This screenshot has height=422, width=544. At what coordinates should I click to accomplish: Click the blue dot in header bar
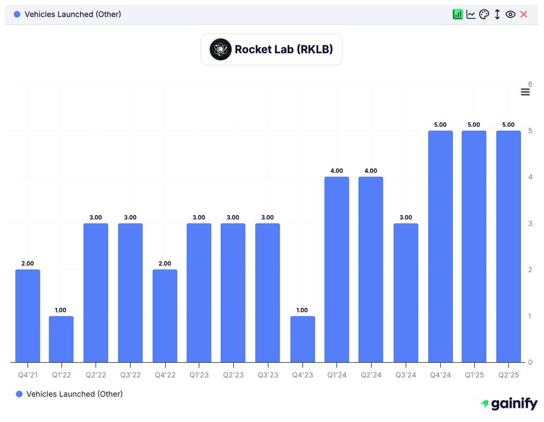pyautogui.click(x=16, y=14)
